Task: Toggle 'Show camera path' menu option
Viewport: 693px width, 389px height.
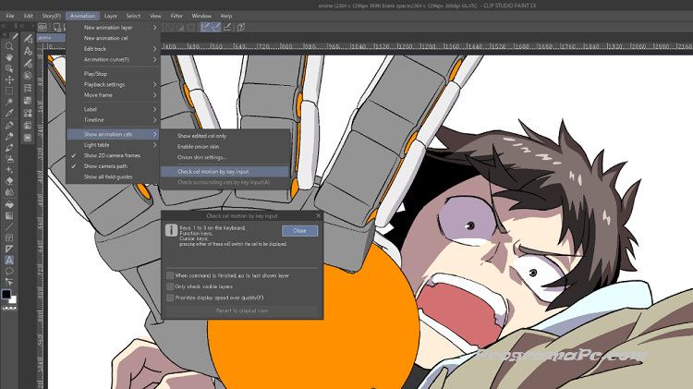Action: [x=105, y=166]
